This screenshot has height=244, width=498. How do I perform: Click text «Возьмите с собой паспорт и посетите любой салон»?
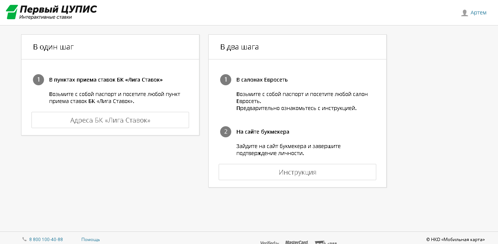pos(302,94)
